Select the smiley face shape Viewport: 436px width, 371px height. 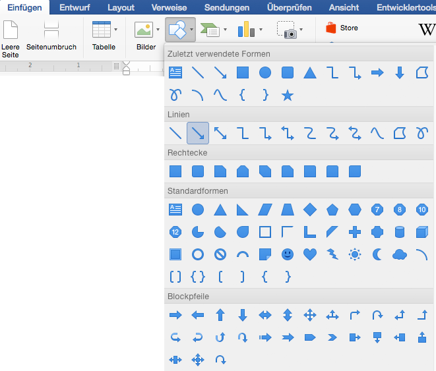(288, 254)
